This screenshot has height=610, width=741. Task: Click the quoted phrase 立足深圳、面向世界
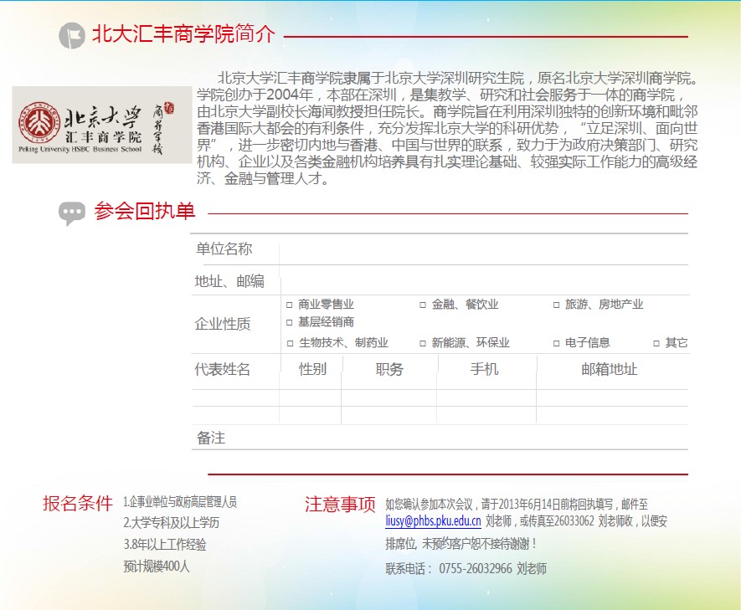point(447,136)
